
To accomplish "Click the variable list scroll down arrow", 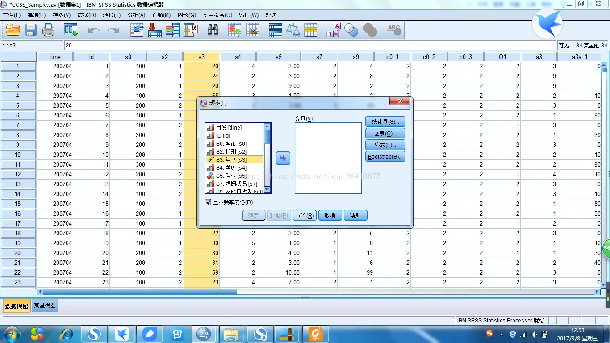I will click(267, 190).
